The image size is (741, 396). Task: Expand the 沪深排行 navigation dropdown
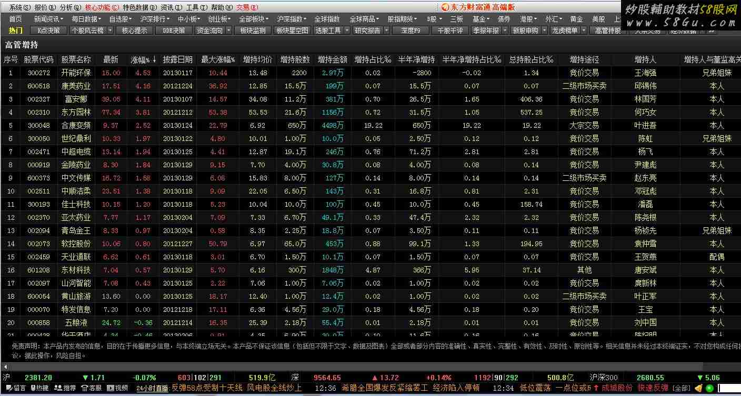155,19
